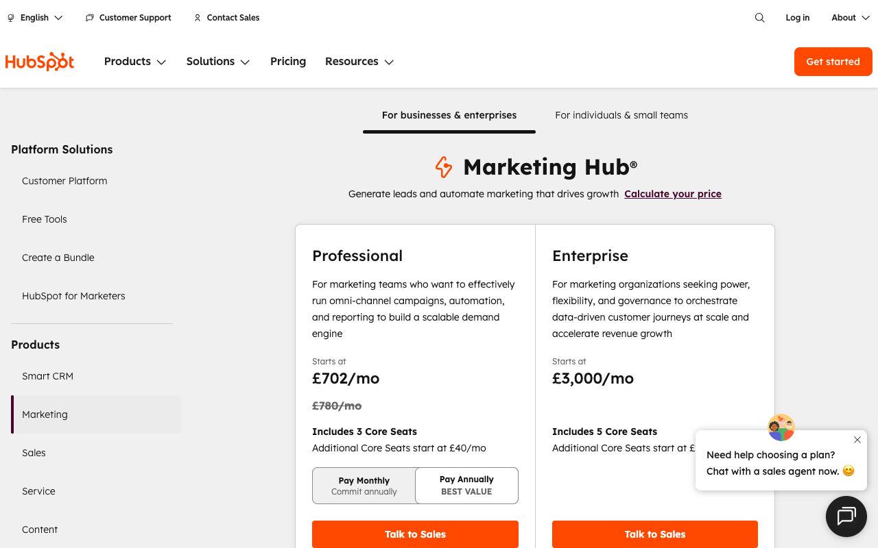
Task: Click the HubSpot logo
Action: point(40,62)
